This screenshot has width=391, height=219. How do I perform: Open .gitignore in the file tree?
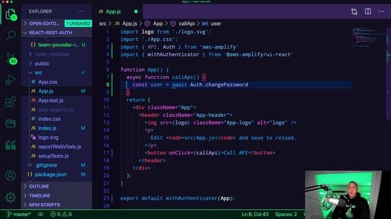coord(46,165)
